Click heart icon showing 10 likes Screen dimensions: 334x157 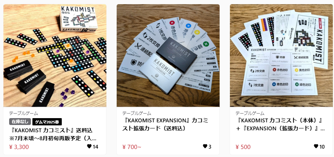point(316,146)
